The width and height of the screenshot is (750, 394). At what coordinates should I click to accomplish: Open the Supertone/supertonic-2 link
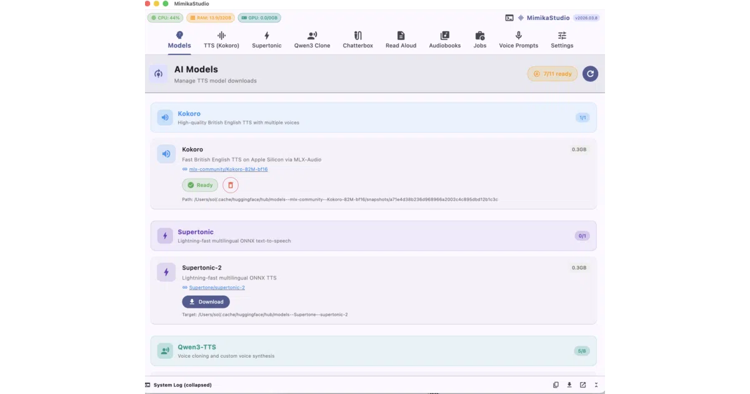[217, 288]
